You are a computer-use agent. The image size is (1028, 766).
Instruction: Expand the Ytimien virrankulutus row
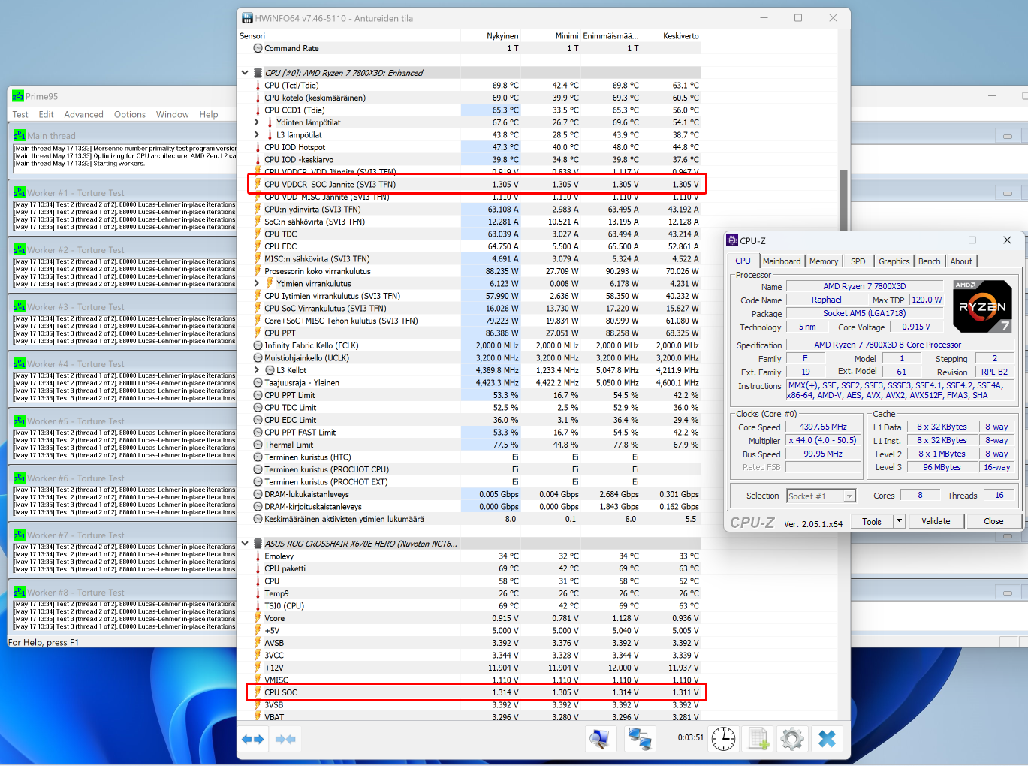coord(257,283)
